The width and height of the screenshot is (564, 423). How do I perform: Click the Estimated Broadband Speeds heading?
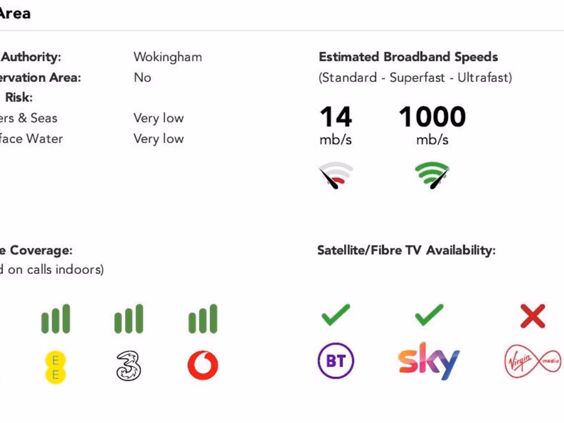(408, 57)
